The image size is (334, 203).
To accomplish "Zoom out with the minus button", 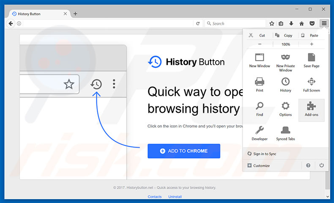I will pyautogui.click(x=260, y=44).
